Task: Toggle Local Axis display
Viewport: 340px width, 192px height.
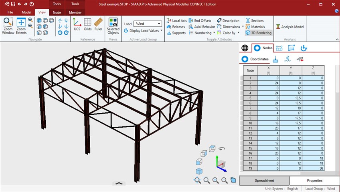Action: click(176, 20)
